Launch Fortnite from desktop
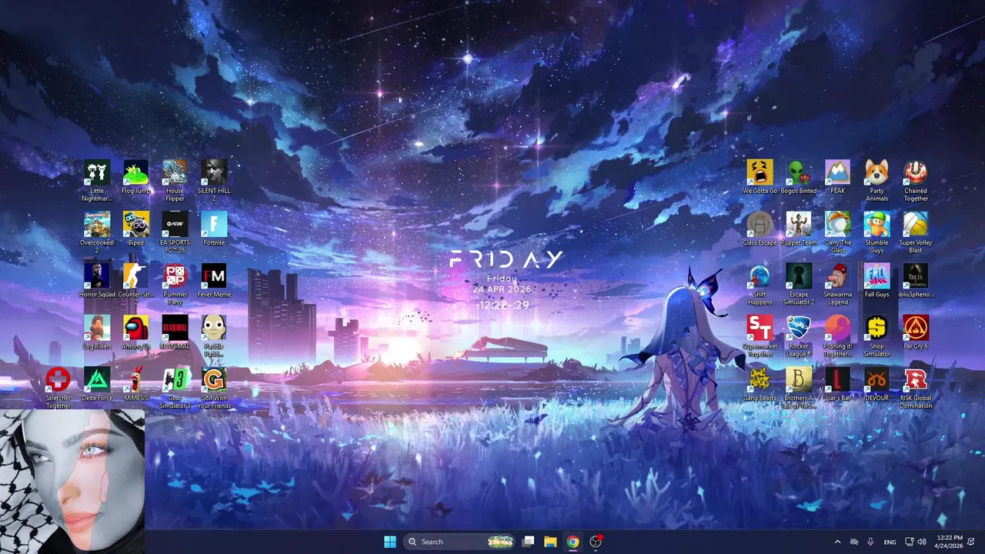Viewport: 985px width, 554px height. [x=214, y=228]
